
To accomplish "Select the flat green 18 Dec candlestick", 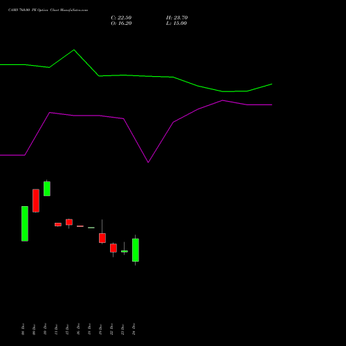I will pyautogui.click(x=91, y=228).
